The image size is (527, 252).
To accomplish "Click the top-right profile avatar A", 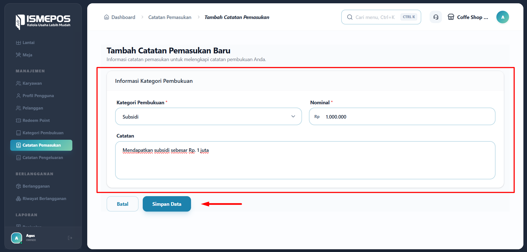I will click(x=503, y=17).
